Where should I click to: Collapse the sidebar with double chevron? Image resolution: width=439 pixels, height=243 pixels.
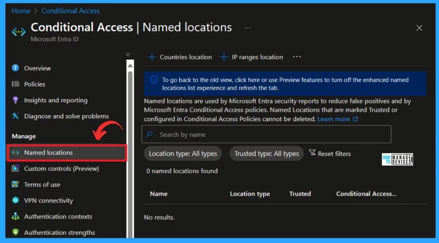pyautogui.click(x=128, y=55)
